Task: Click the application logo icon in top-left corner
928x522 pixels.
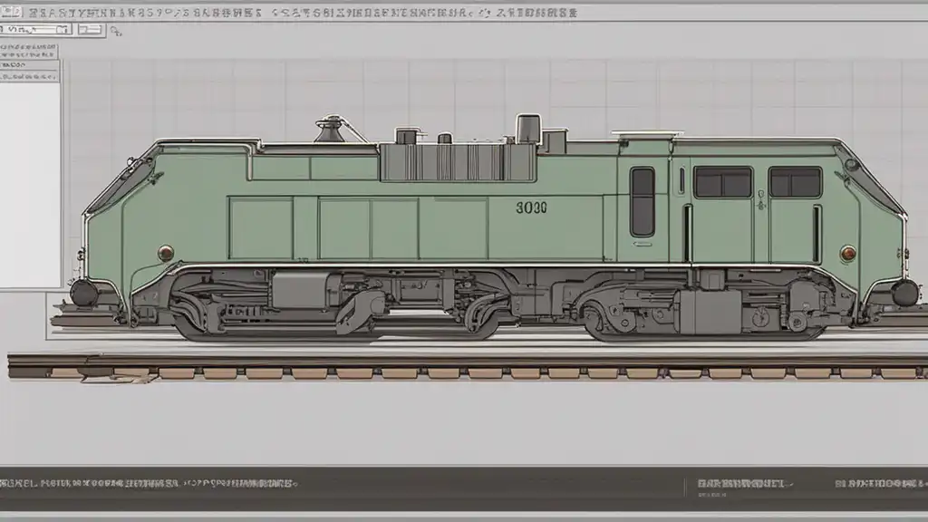Action: coord(11,12)
